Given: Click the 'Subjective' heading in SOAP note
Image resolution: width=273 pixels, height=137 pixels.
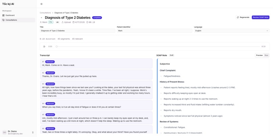Looking at the screenshot, I should (x=165, y=64).
